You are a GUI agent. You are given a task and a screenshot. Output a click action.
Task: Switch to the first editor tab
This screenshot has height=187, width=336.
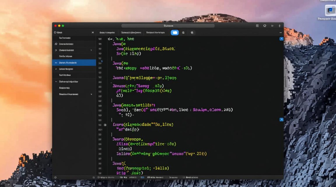107,32
